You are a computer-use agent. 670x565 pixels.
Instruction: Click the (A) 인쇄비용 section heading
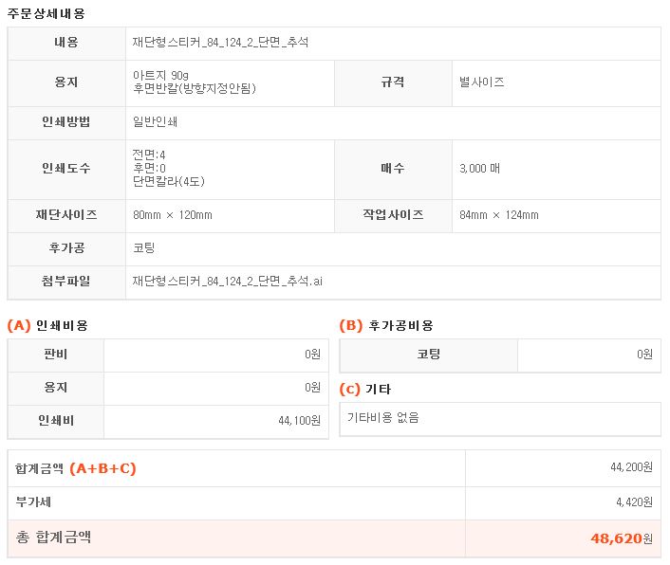coord(47,325)
